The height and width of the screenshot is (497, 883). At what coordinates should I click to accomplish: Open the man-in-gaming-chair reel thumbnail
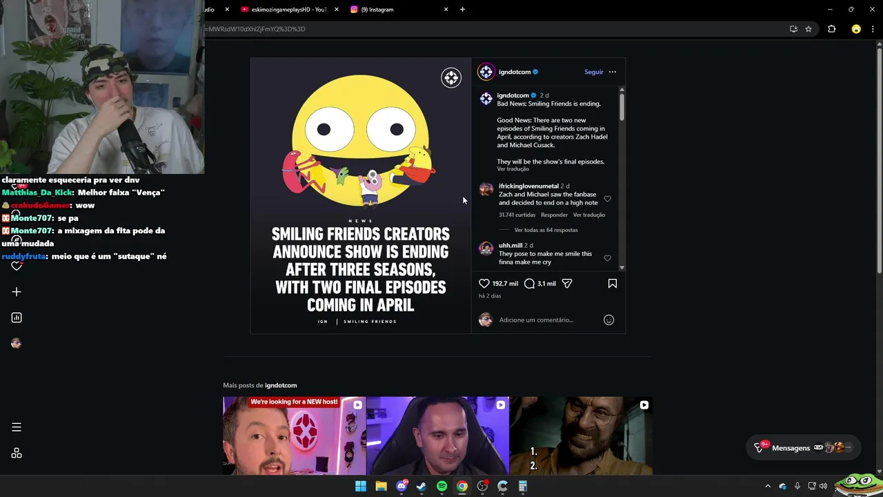pyautogui.click(x=437, y=436)
